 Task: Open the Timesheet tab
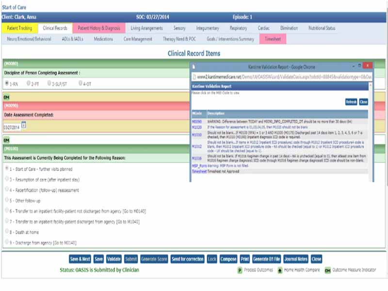pos(272,39)
